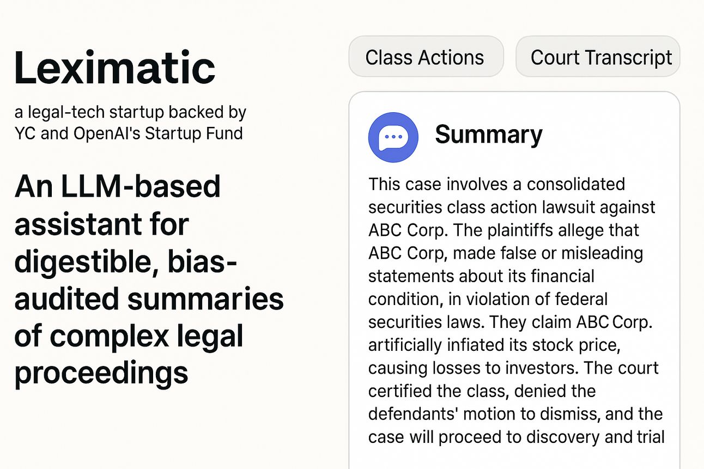Click the 'An LLM-based' headline line
This screenshot has width=704, height=469.
click(118, 187)
